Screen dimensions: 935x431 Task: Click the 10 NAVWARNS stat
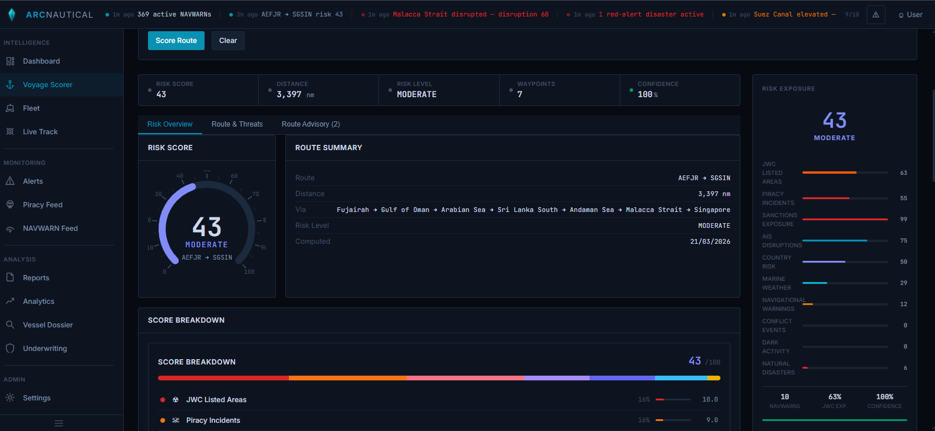pos(785,401)
